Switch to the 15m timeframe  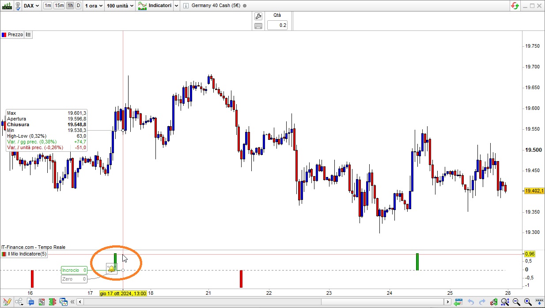coord(59,6)
